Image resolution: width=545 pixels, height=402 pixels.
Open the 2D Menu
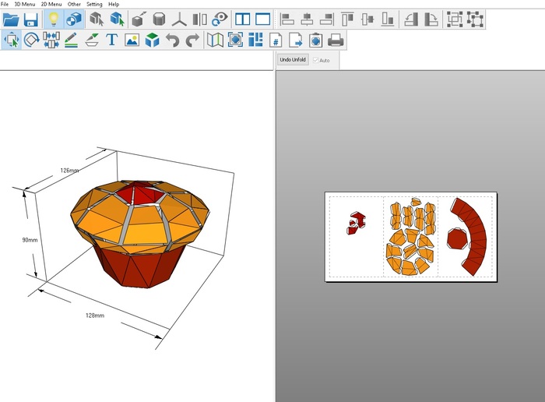tap(51, 4)
